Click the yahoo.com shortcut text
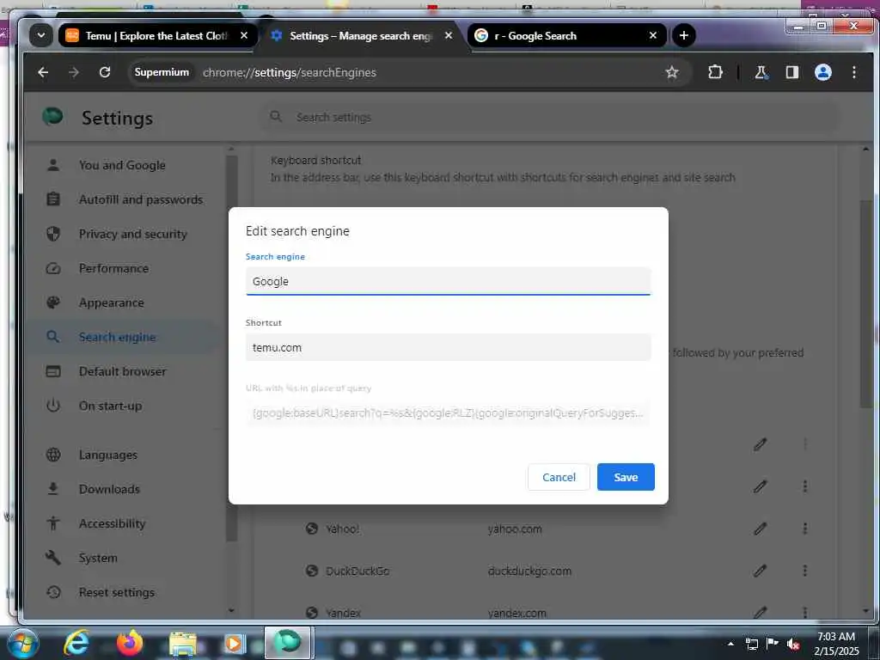This screenshot has width=880, height=660. click(515, 529)
